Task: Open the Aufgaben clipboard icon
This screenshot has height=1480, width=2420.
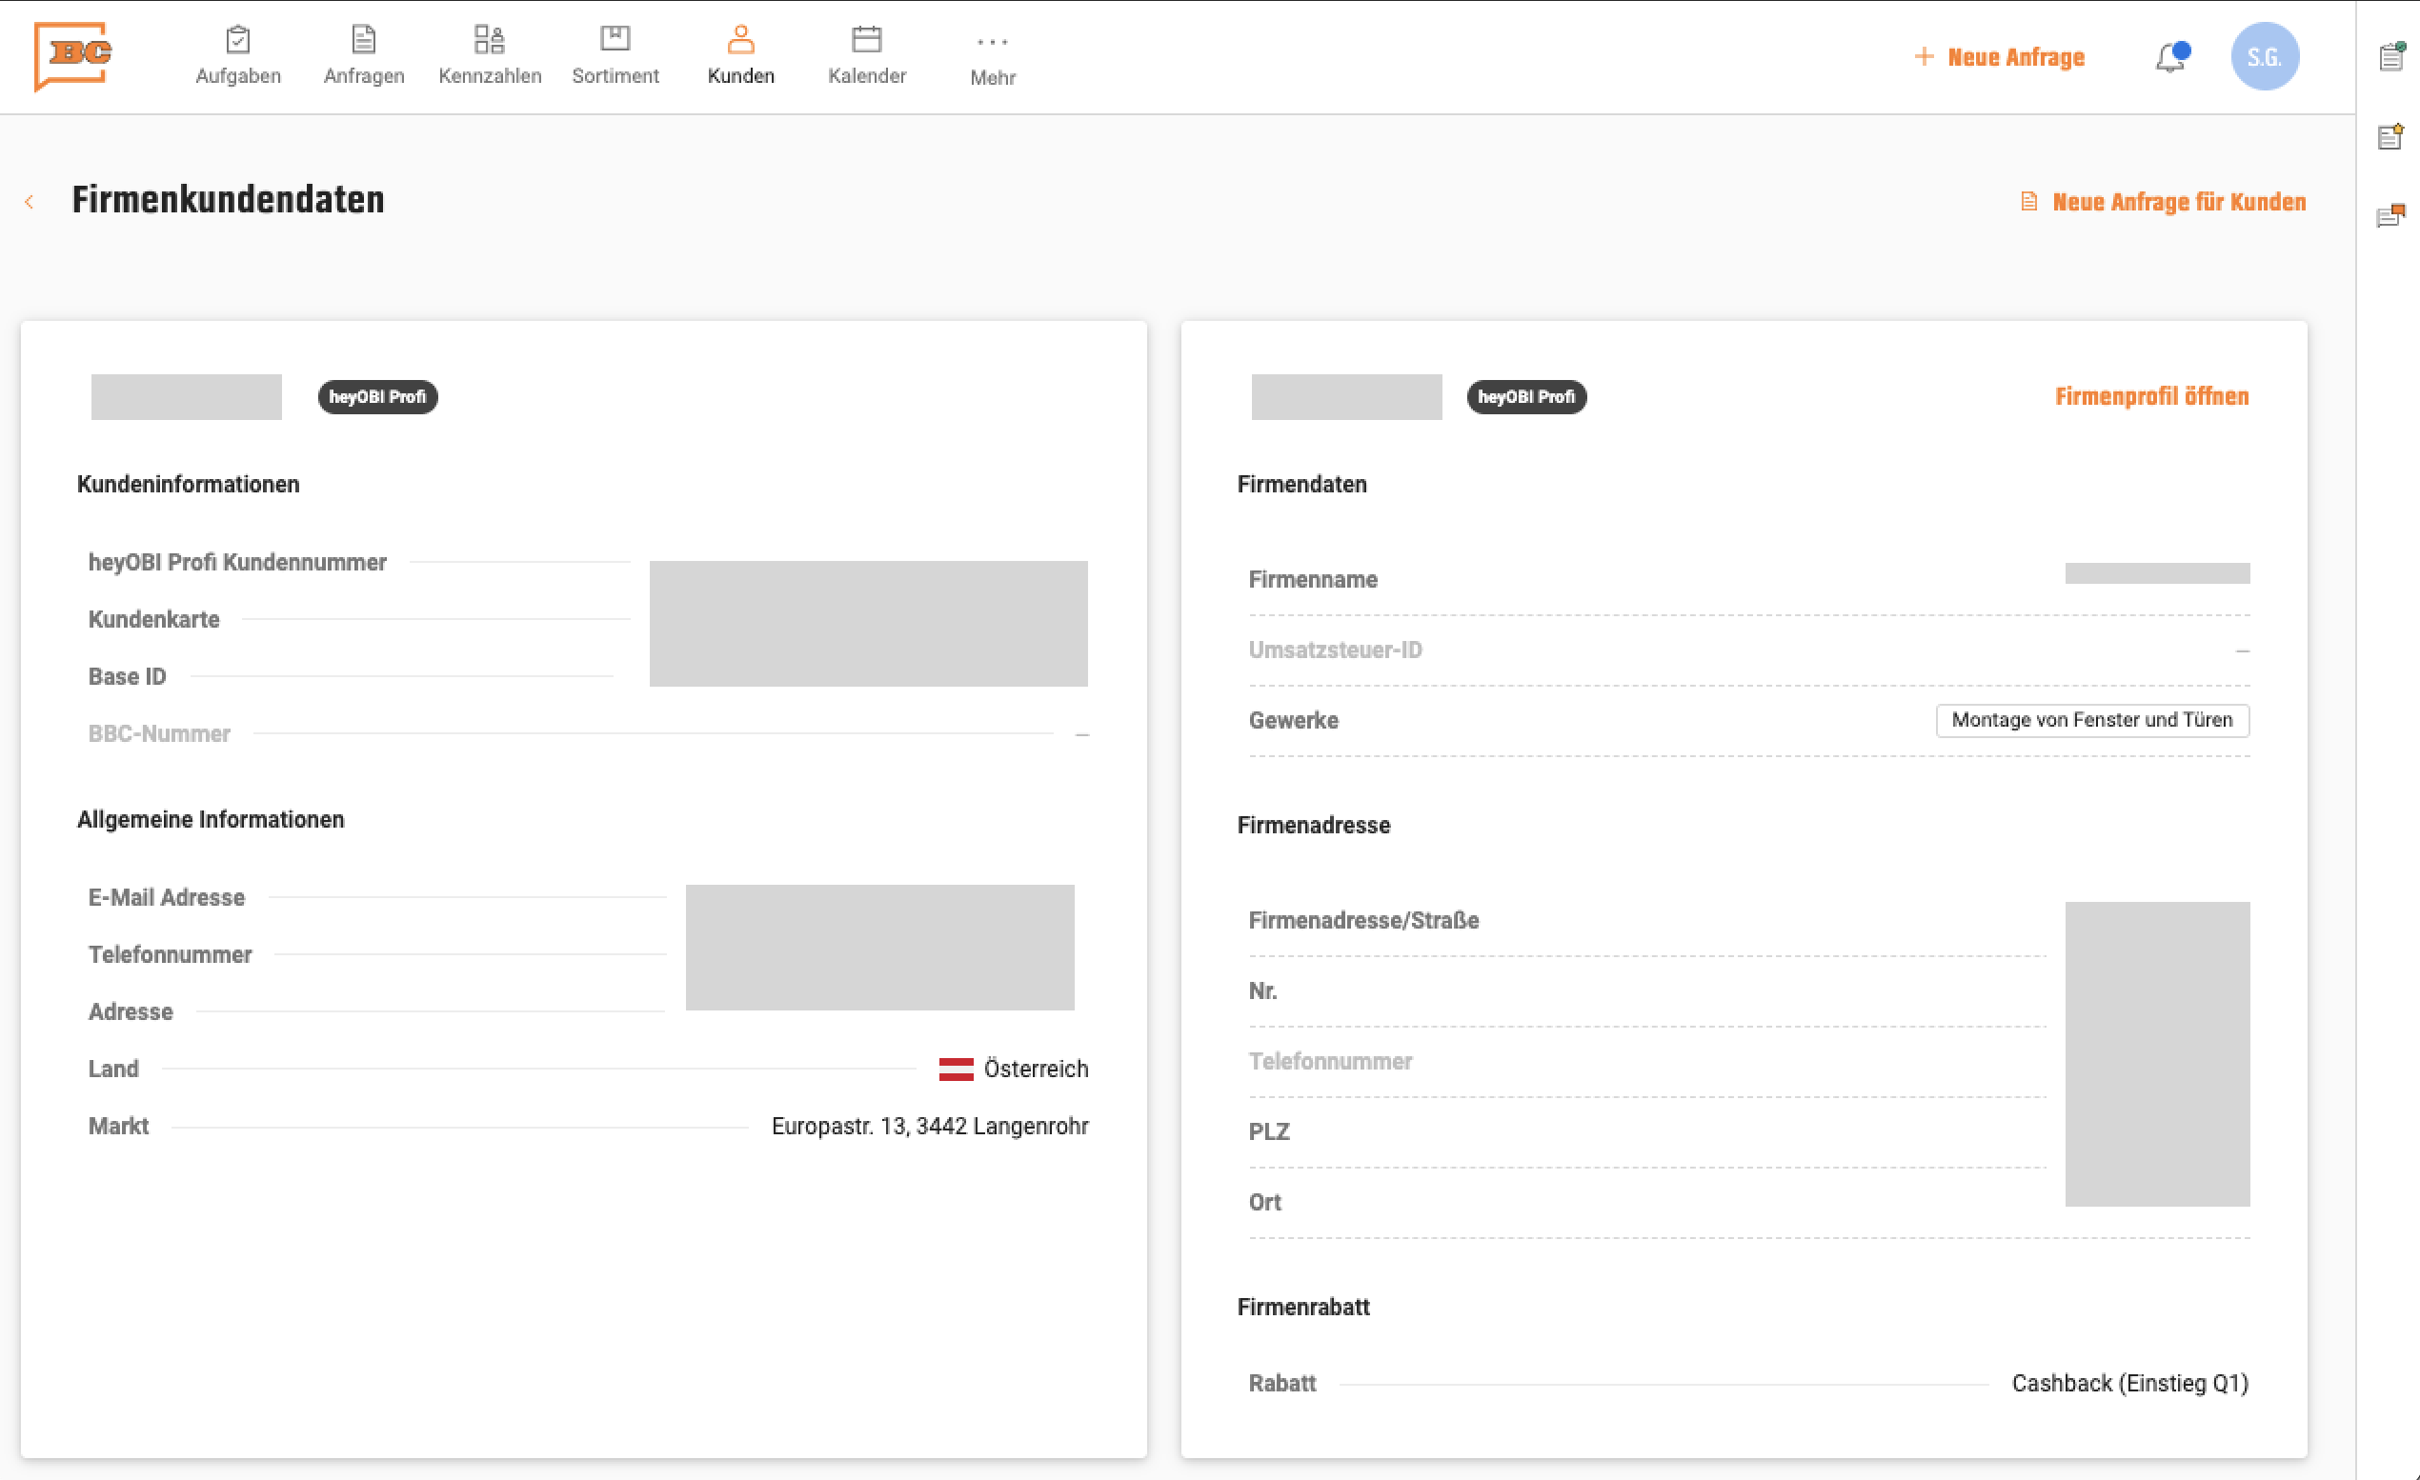Action: (237, 40)
